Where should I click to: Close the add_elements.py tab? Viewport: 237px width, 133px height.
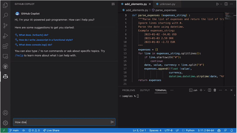(150, 4)
